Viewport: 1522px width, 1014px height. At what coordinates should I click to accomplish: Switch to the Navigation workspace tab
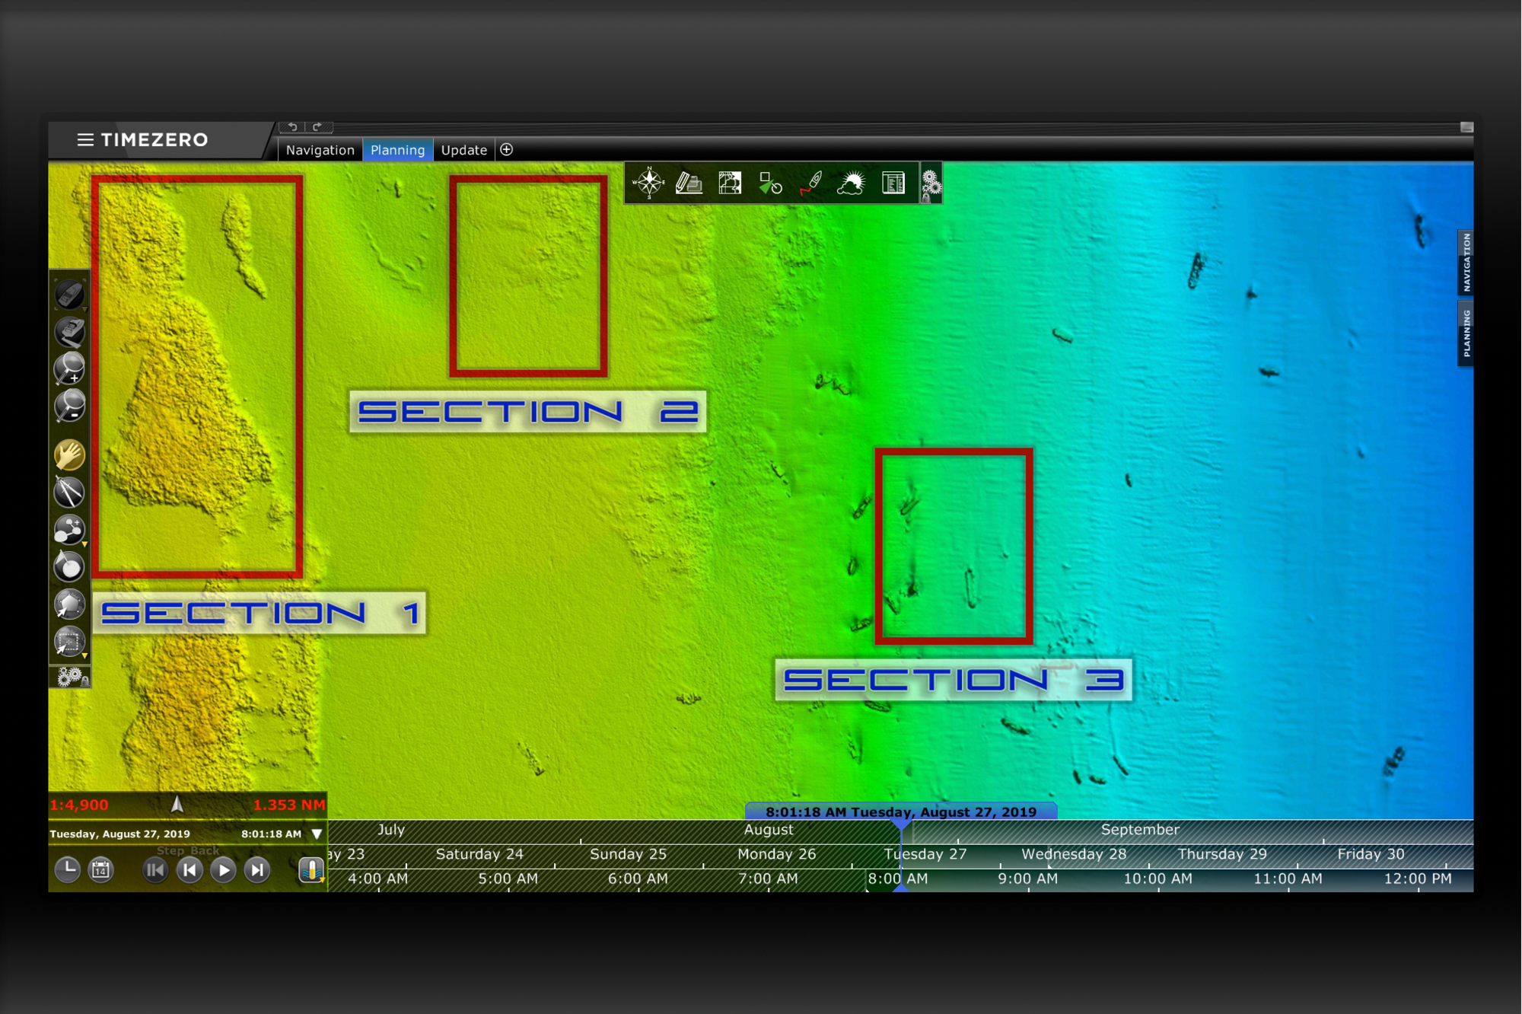pyautogui.click(x=320, y=150)
